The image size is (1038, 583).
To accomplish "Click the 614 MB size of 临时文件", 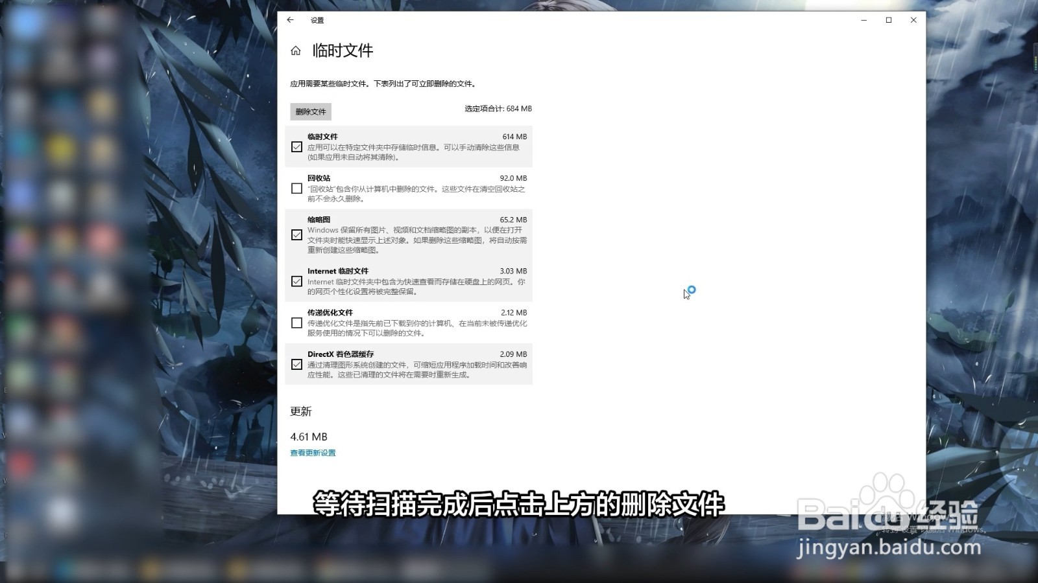I will pos(514,137).
